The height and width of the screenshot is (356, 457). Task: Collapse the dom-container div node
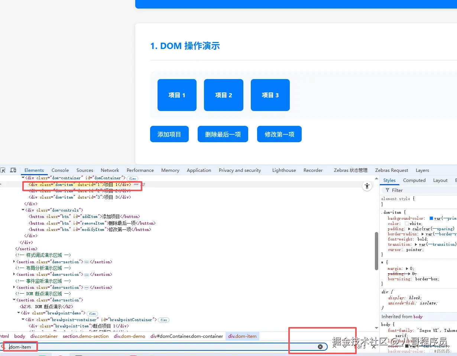(x=23, y=178)
